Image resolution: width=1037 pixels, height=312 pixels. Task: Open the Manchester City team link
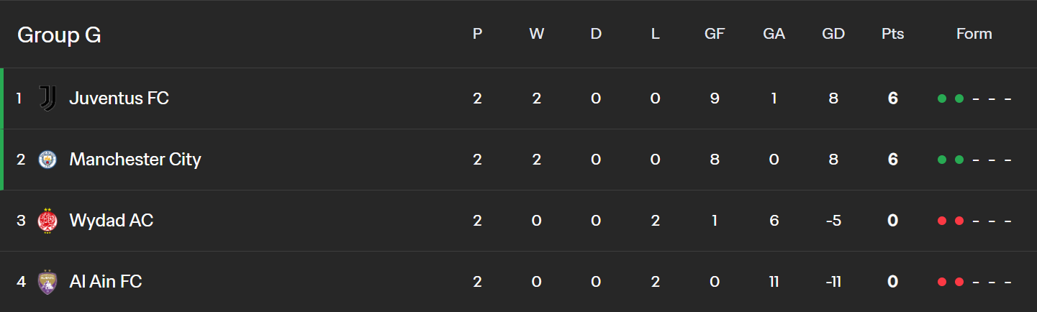click(x=135, y=160)
